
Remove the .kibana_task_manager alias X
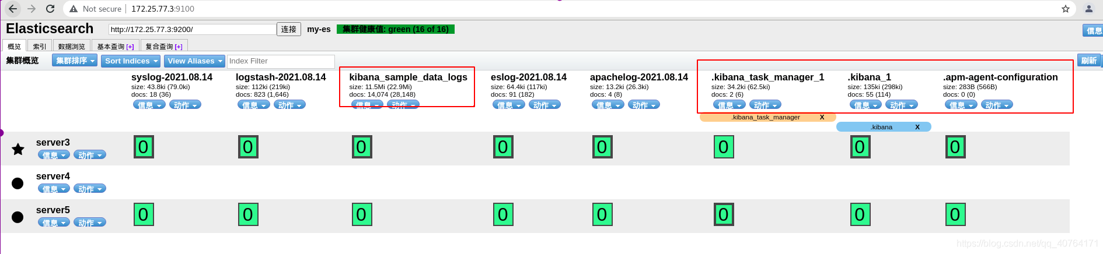(x=822, y=117)
